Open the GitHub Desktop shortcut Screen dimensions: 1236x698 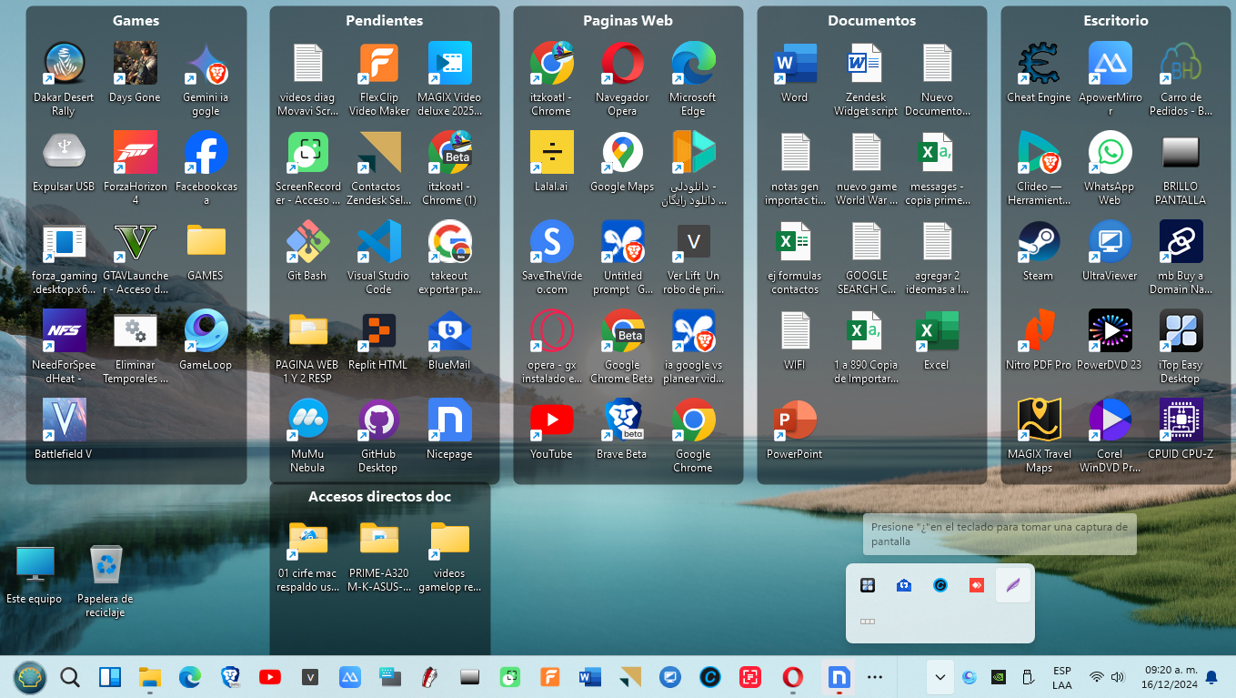378,420
